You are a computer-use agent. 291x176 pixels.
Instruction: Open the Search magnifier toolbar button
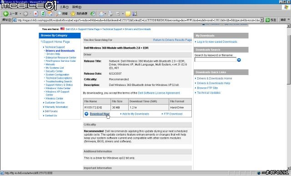coord(62,14)
